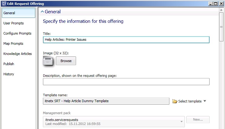Open Knowledge Articles tab
This screenshot has width=225, height=129.
pyautogui.click(x=18, y=54)
